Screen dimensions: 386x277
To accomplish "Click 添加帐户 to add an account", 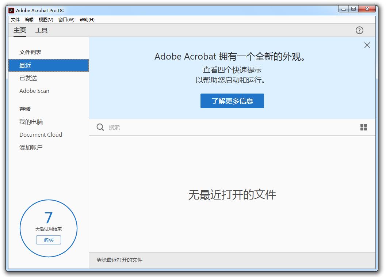I will 49,148.
